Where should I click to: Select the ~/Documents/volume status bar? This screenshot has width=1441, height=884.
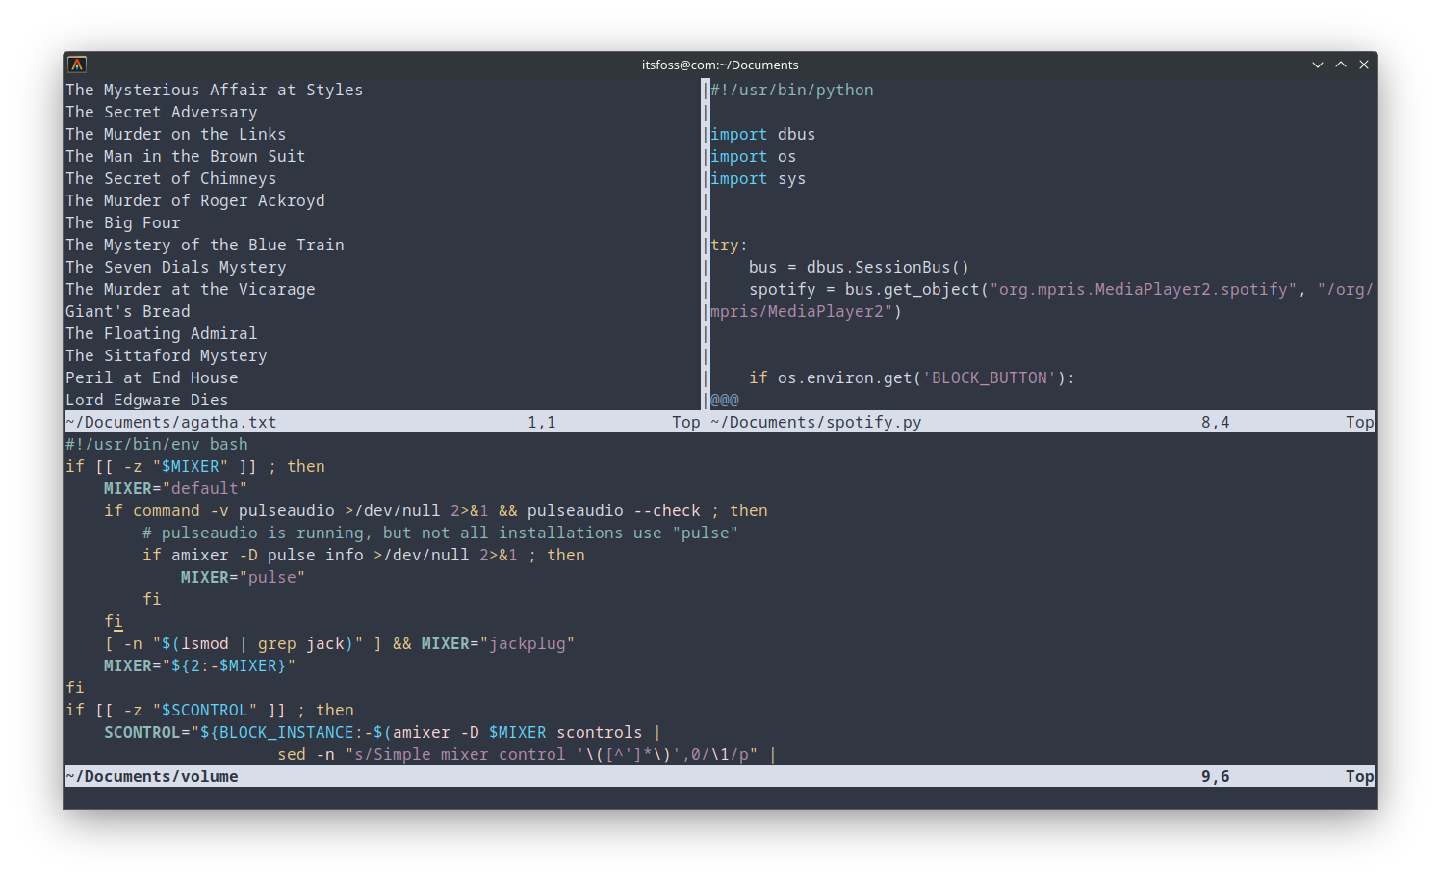[152, 776]
